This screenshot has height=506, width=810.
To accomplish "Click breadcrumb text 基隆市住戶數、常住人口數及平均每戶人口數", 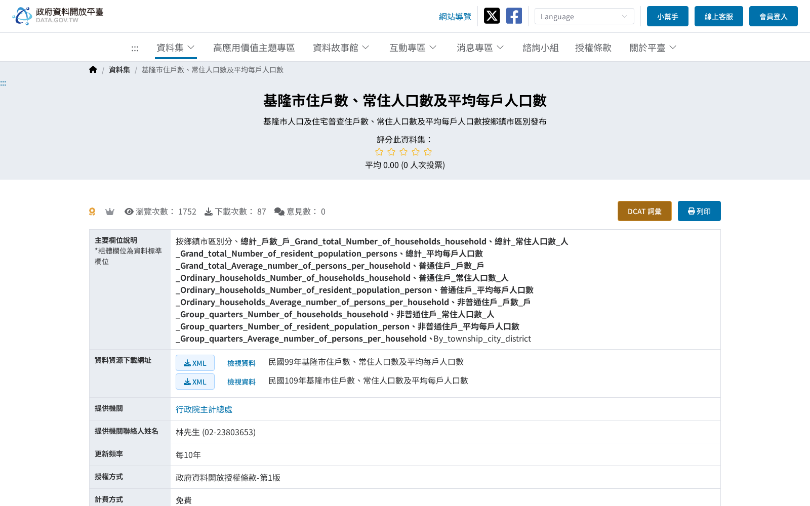I will [x=213, y=70].
